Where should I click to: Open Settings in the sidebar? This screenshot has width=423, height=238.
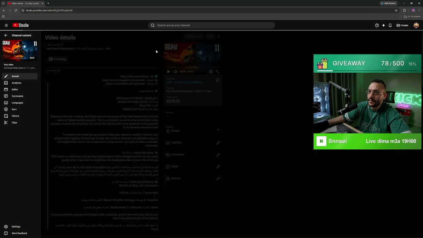click(20, 227)
